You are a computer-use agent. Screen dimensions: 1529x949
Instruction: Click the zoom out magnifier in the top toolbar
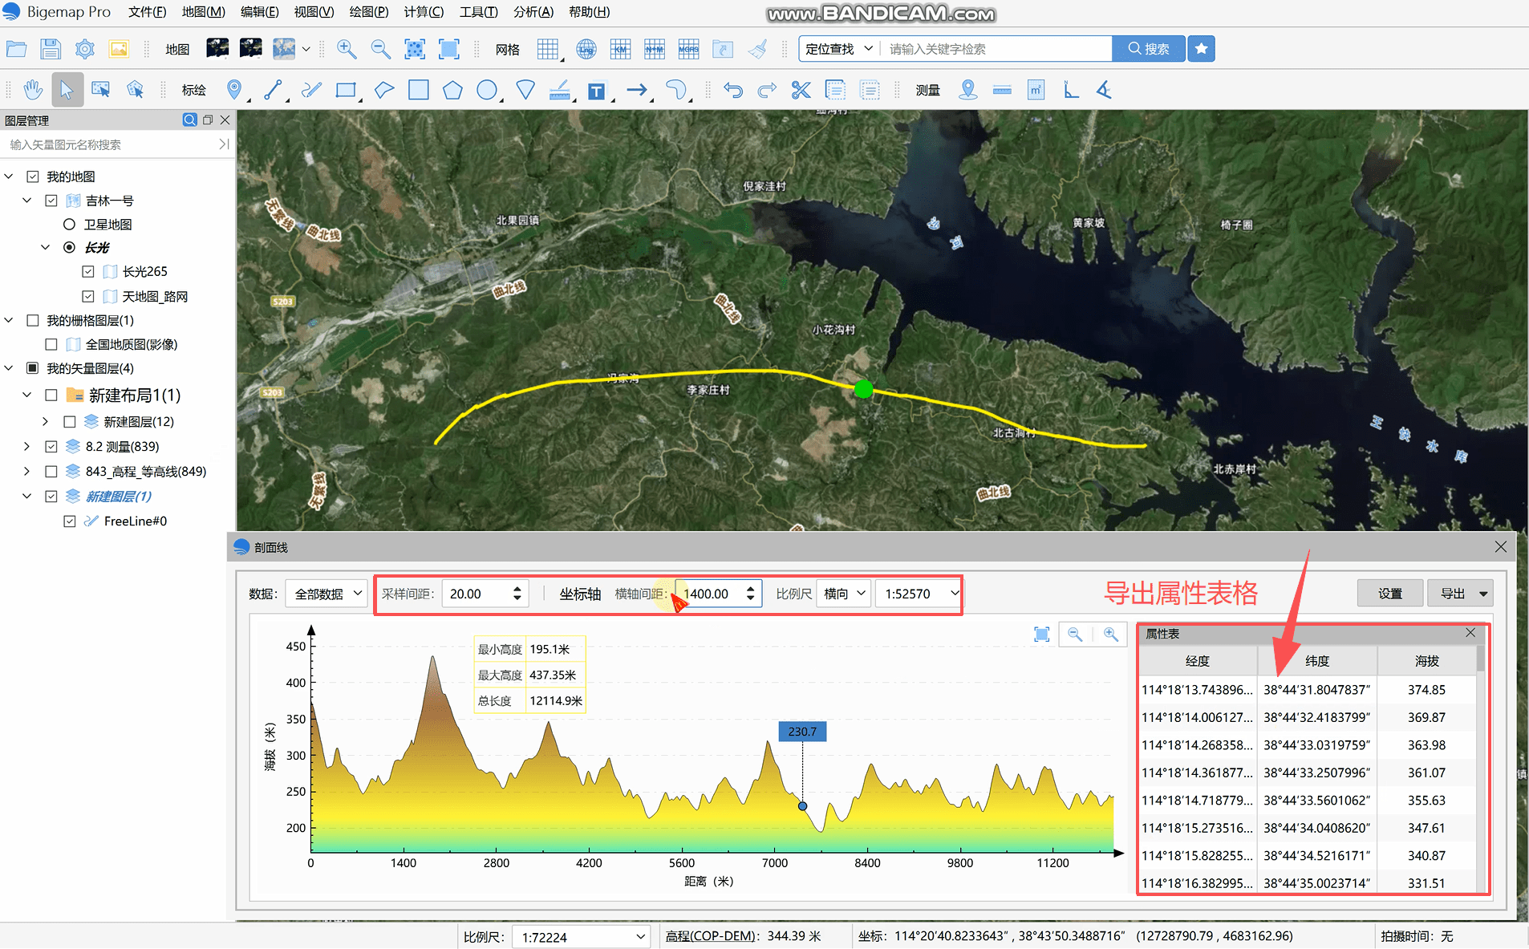pos(381,49)
